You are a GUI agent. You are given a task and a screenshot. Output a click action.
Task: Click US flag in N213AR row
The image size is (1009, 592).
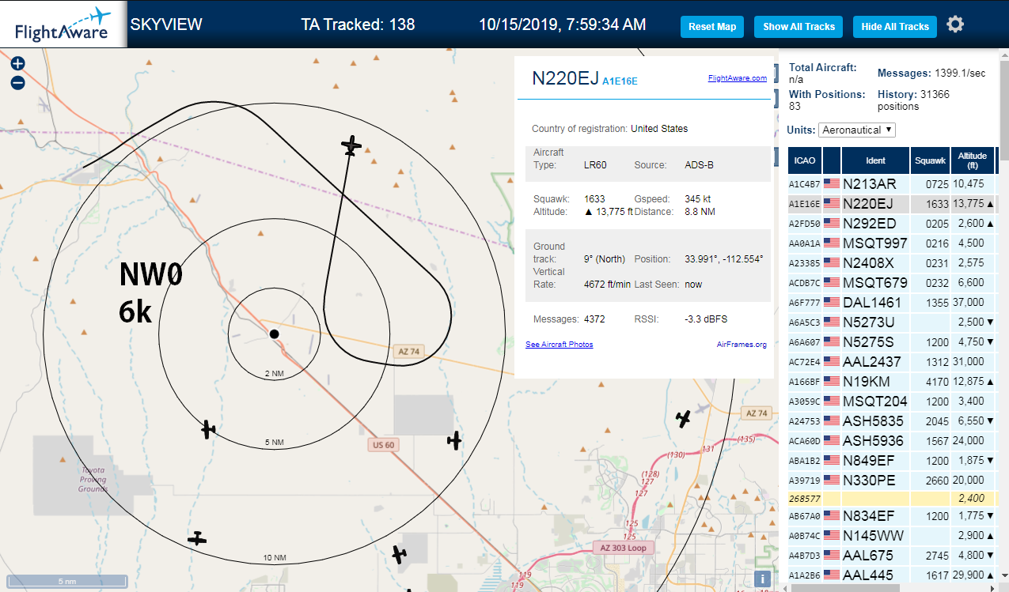click(x=831, y=183)
